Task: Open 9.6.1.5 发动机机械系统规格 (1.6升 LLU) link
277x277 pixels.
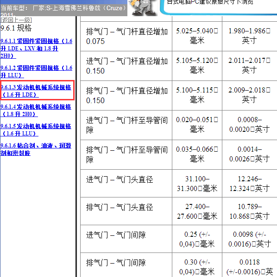Action: (36, 130)
